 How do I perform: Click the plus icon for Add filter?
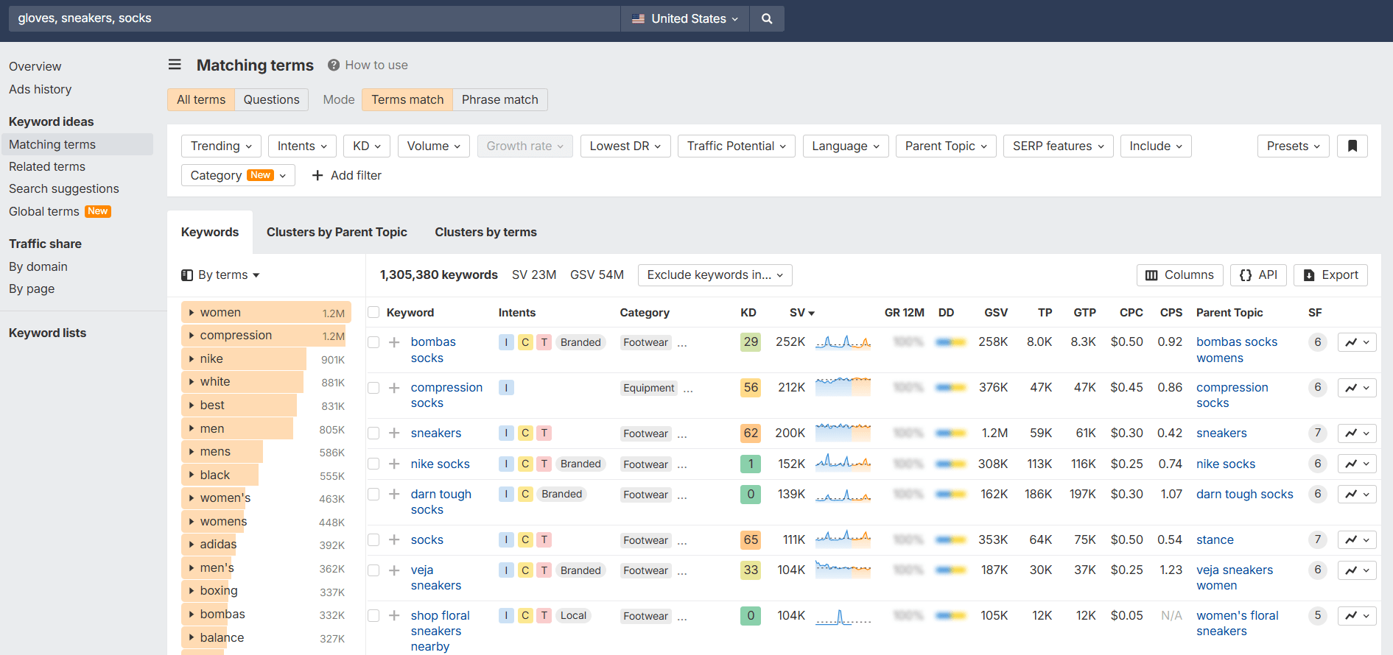tap(317, 175)
